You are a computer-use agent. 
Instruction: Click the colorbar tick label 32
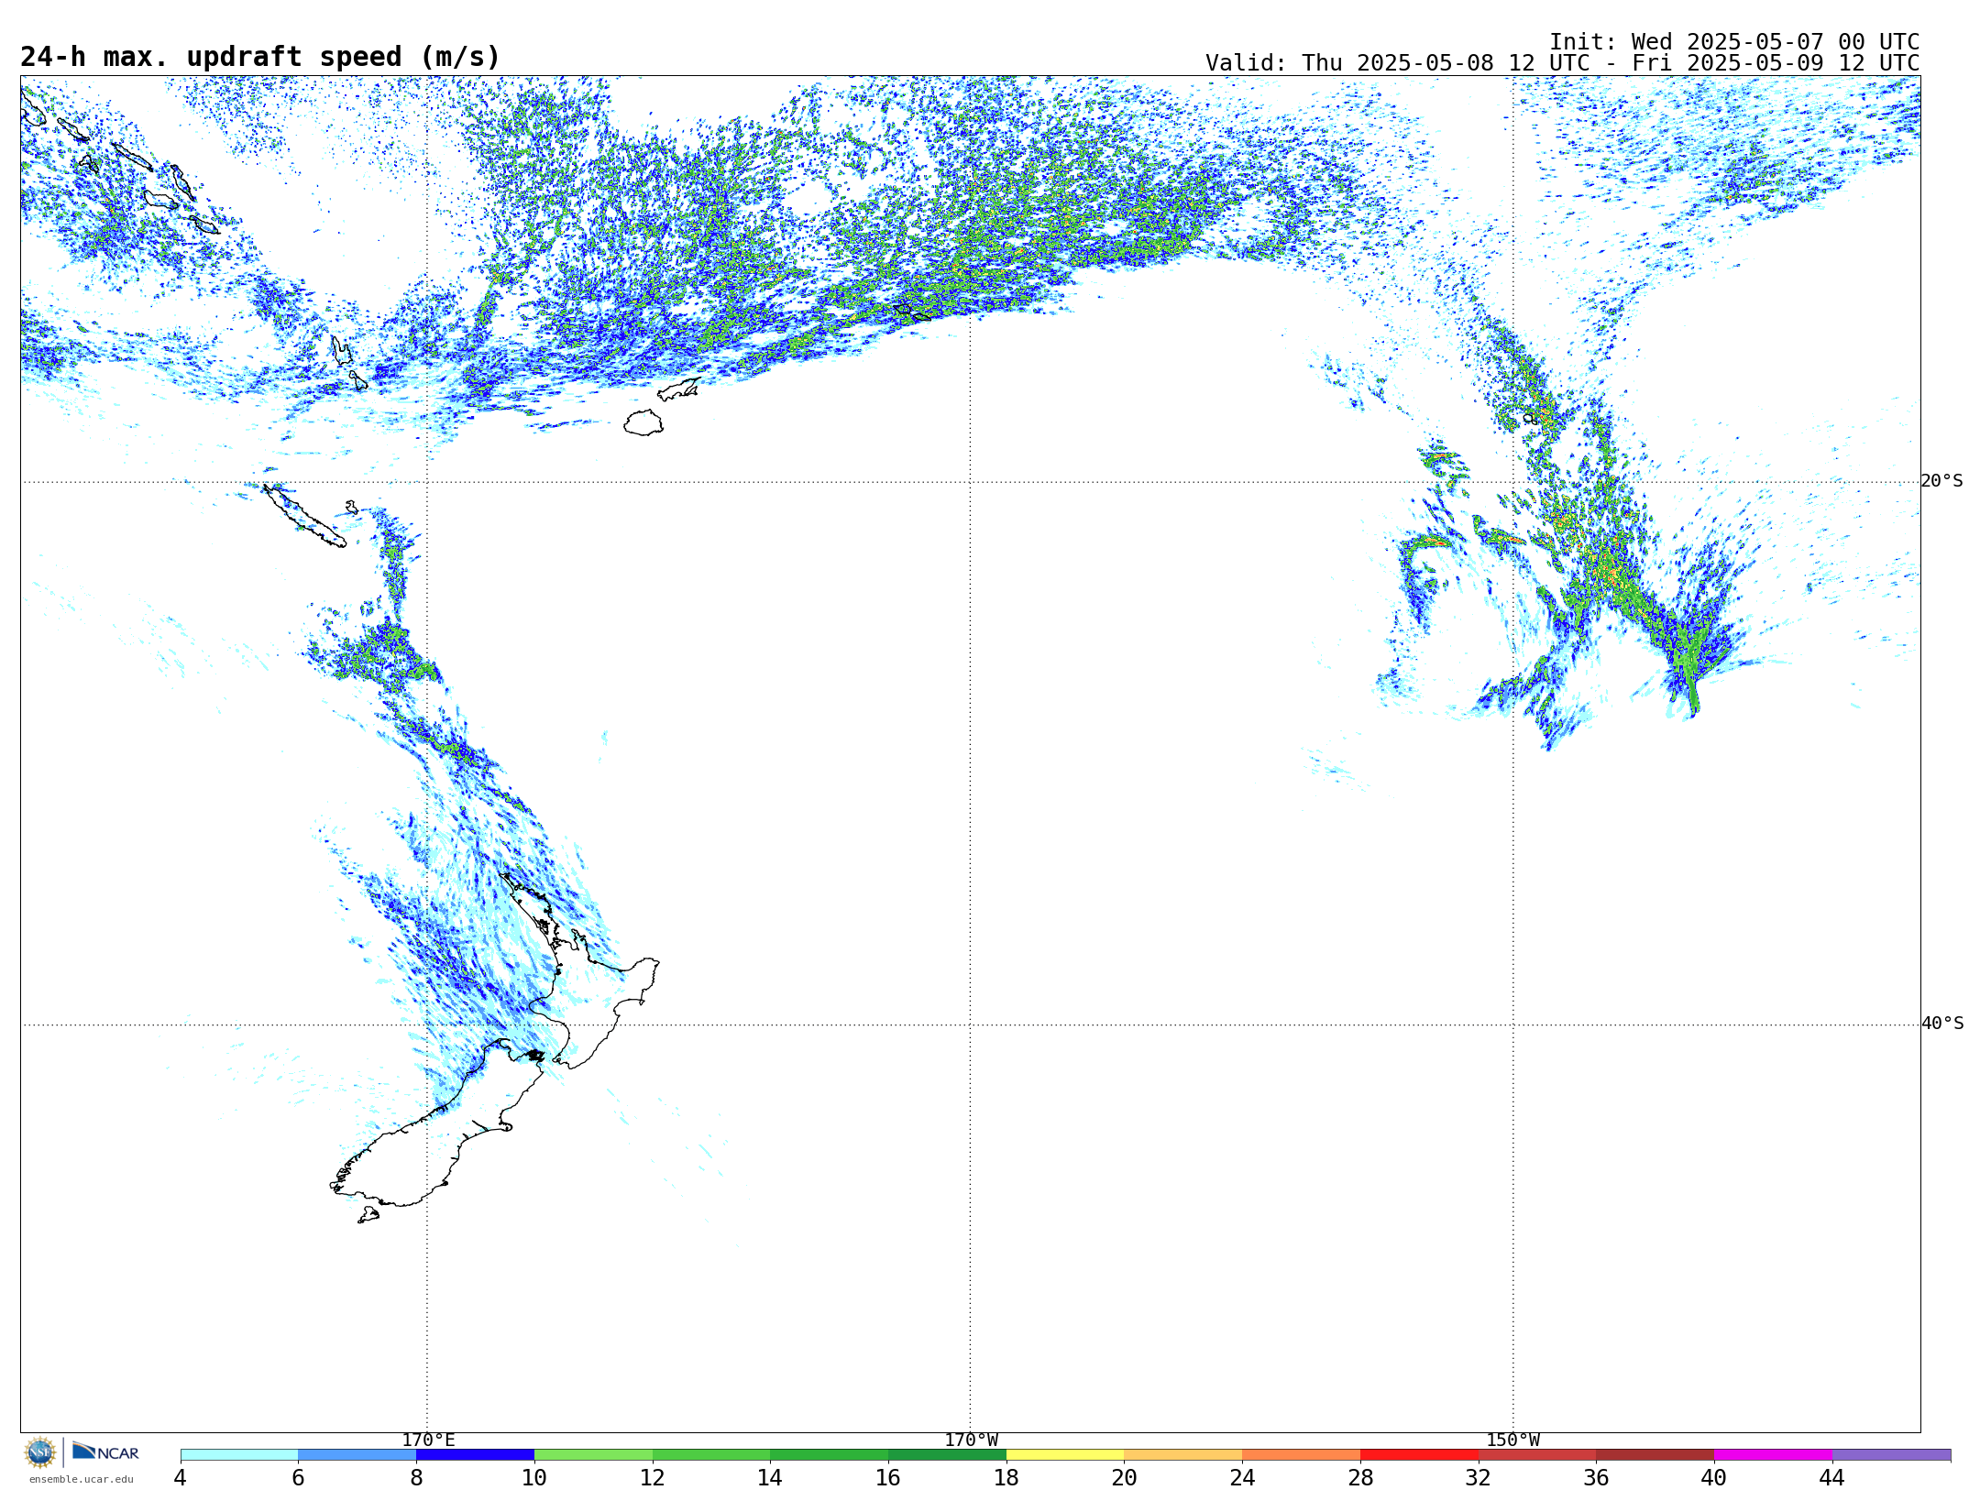pyautogui.click(x=1479, y=1477)
